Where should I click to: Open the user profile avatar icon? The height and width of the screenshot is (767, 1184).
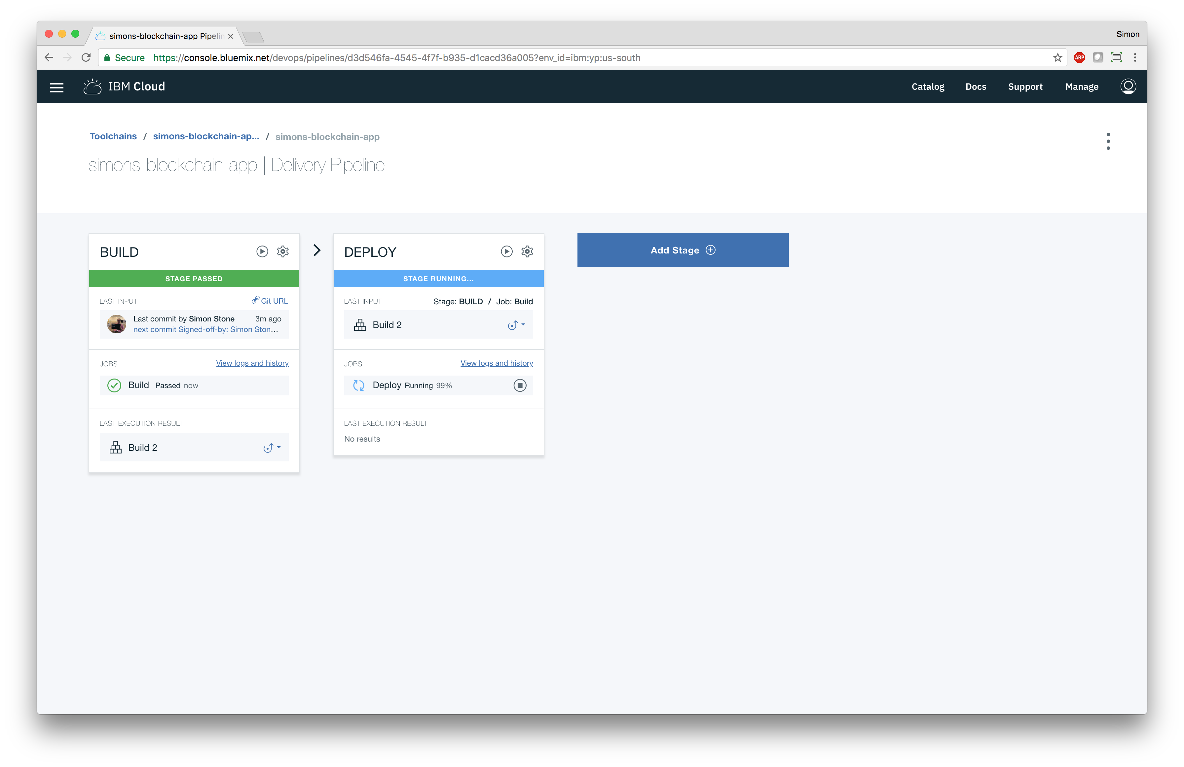[x=1128, y=86]
